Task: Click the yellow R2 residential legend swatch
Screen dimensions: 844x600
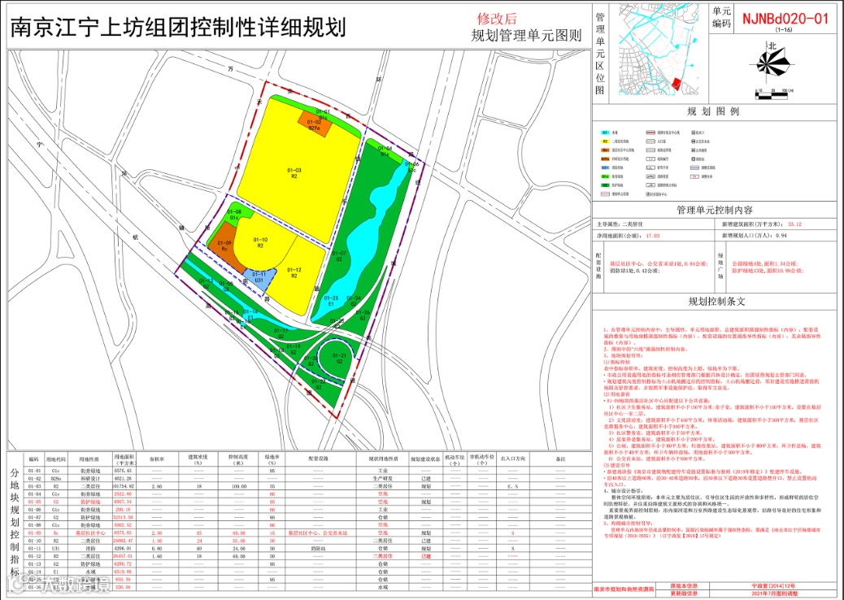Action: [605, 141]
